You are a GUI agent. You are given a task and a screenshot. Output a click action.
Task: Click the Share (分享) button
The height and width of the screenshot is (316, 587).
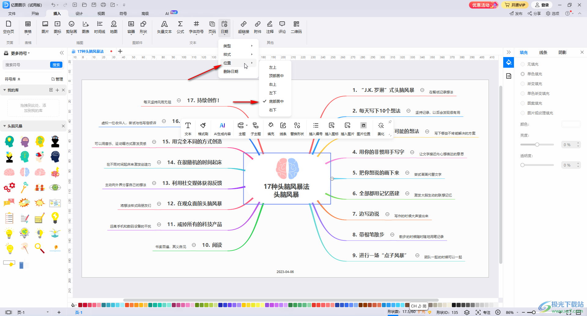click(534, 13)
